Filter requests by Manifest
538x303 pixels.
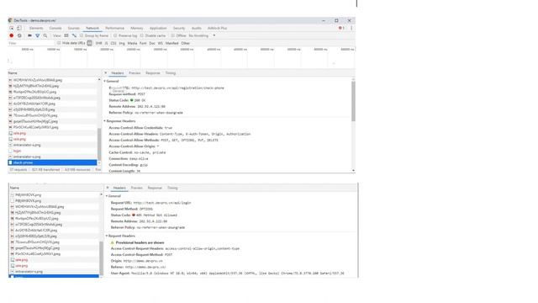pos(171,43)
